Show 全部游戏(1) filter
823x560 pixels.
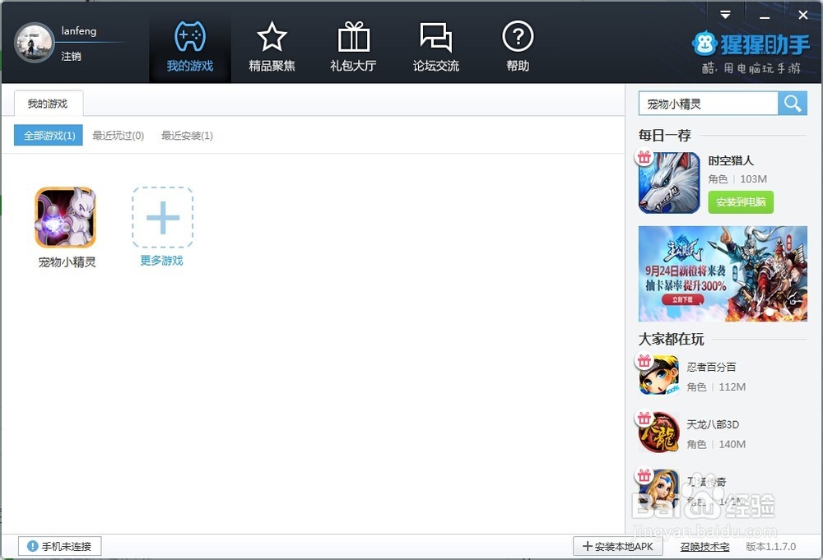[49, 136]
